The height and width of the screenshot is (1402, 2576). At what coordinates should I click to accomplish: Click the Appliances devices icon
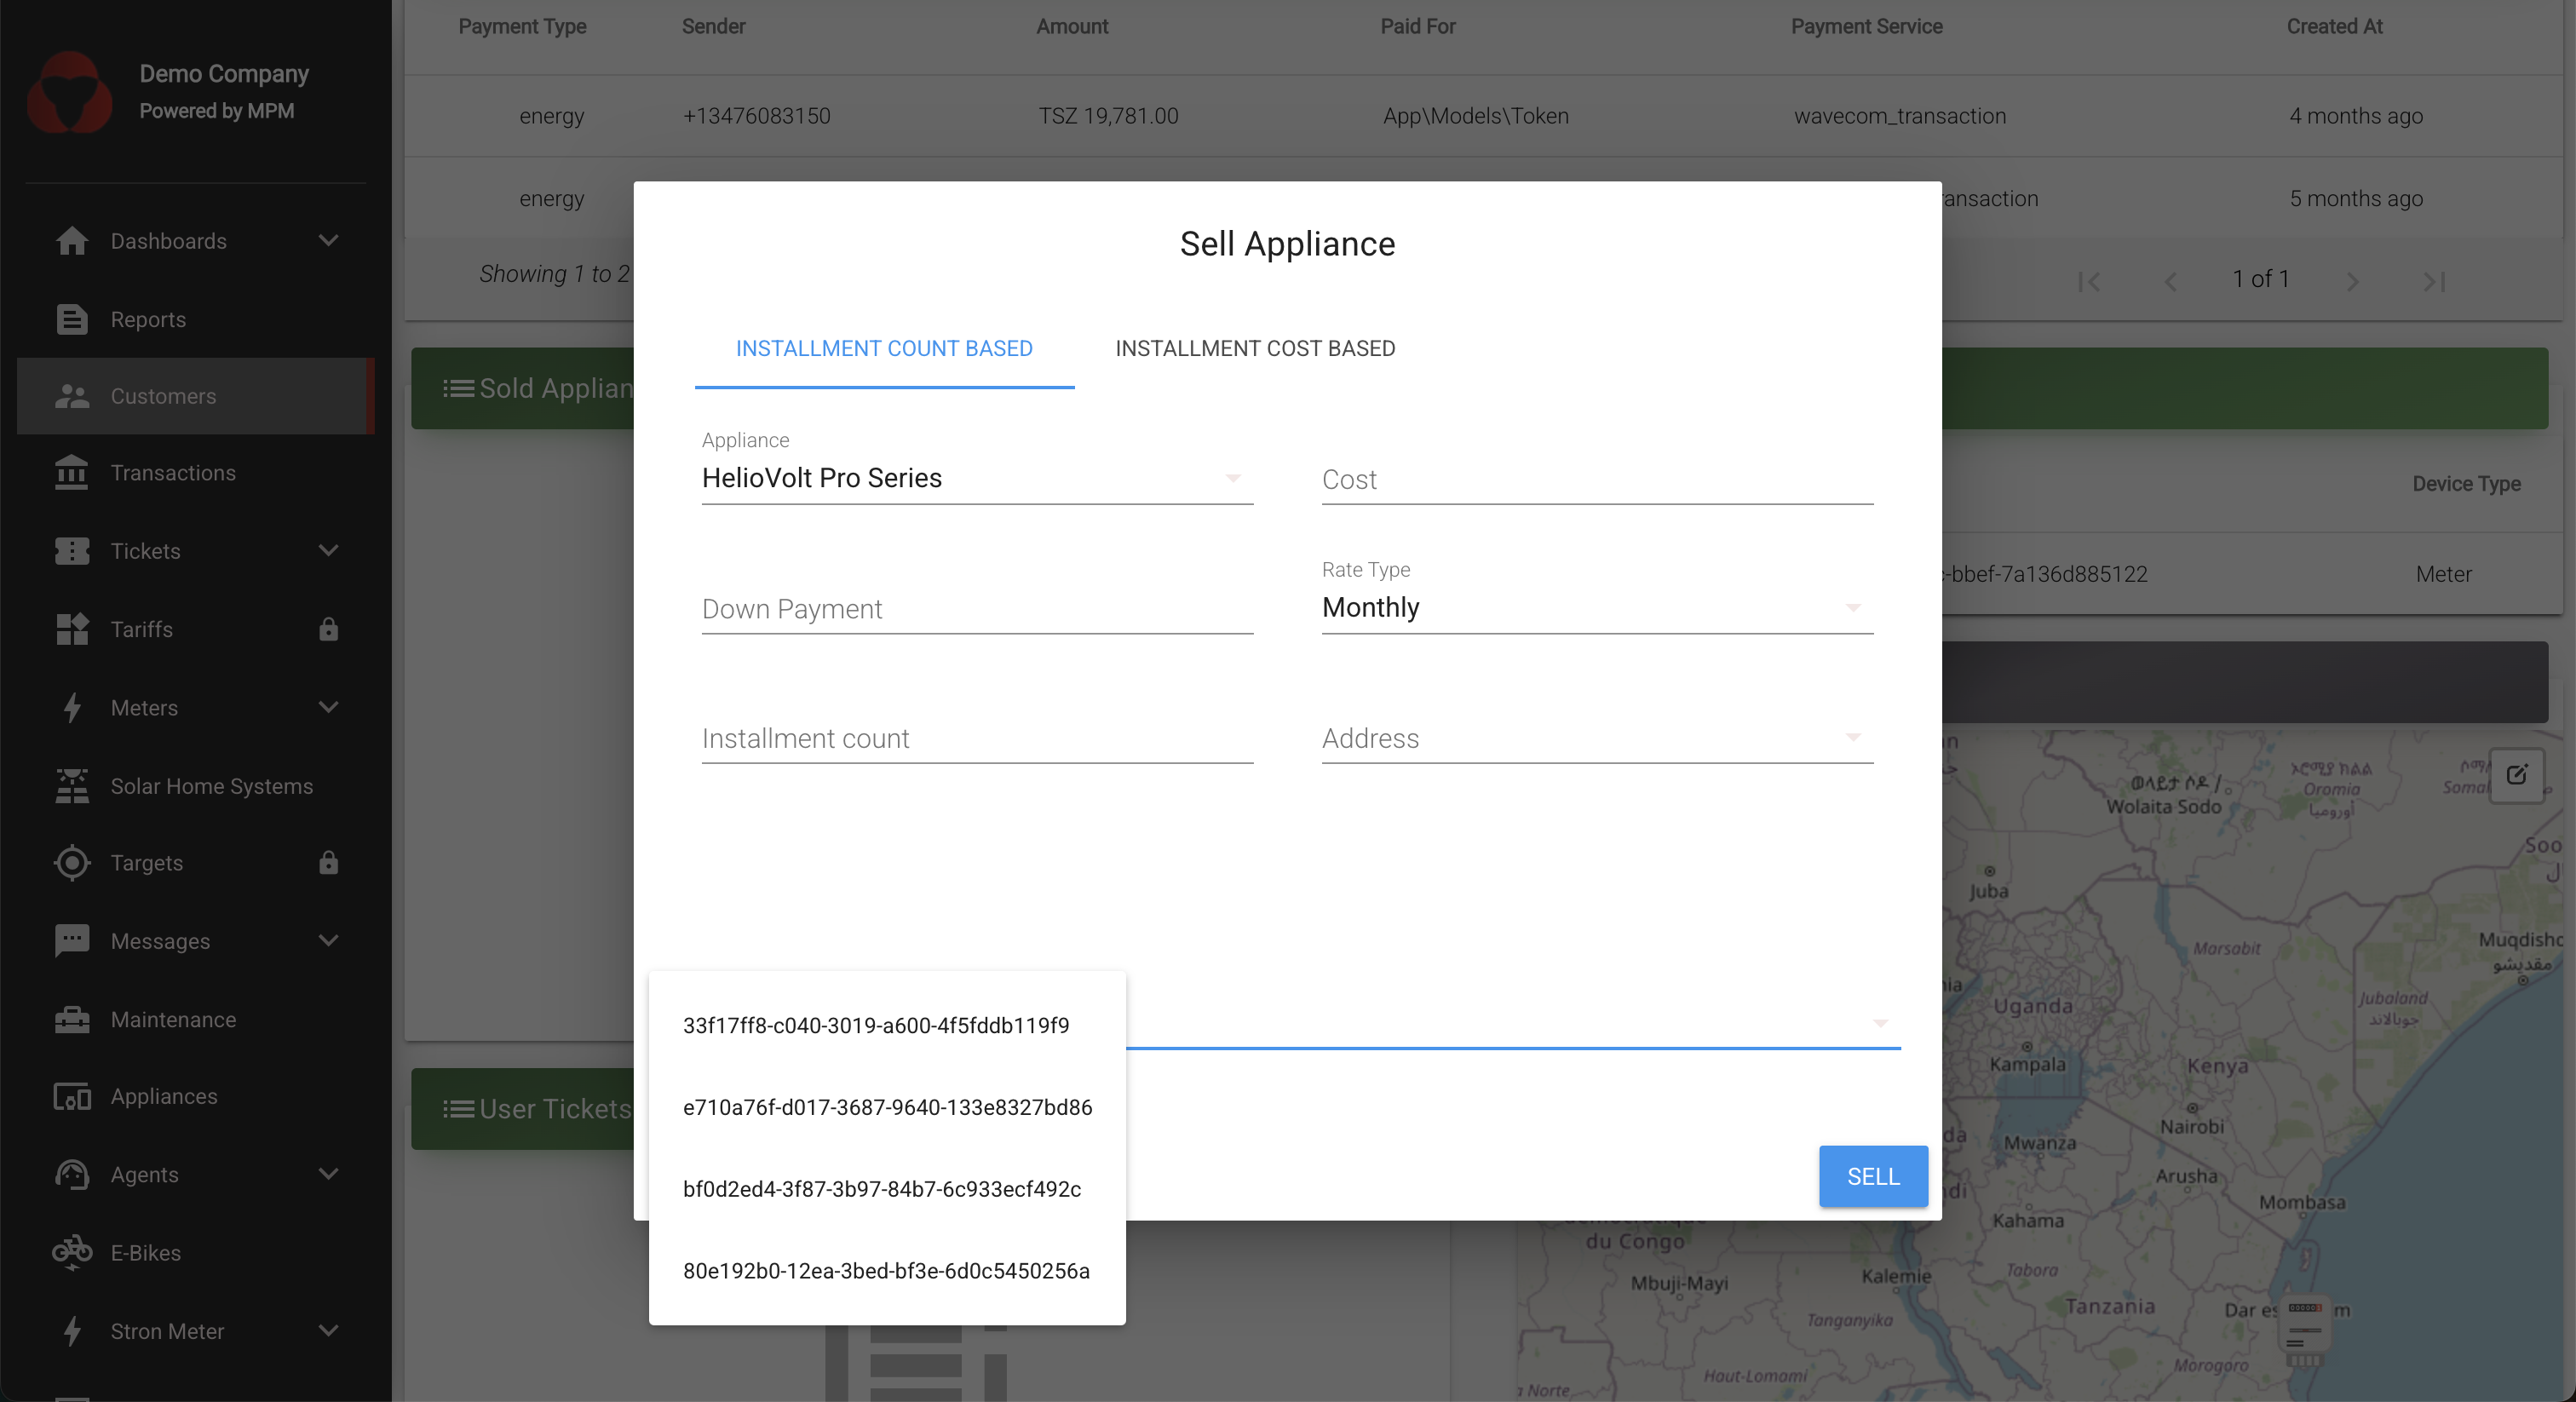(x=72, y=1097)
